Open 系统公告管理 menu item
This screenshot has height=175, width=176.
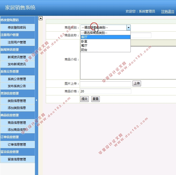pyautogui.click(x=18, y=79)
